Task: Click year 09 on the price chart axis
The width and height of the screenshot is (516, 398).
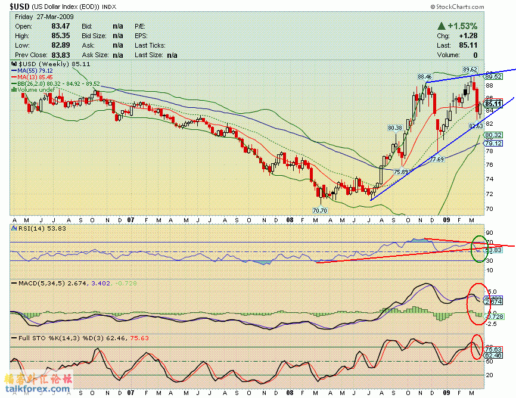Action: pos(446,220)
